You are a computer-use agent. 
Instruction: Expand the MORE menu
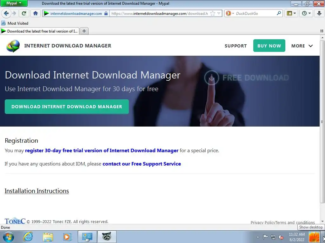pos(302,46)
